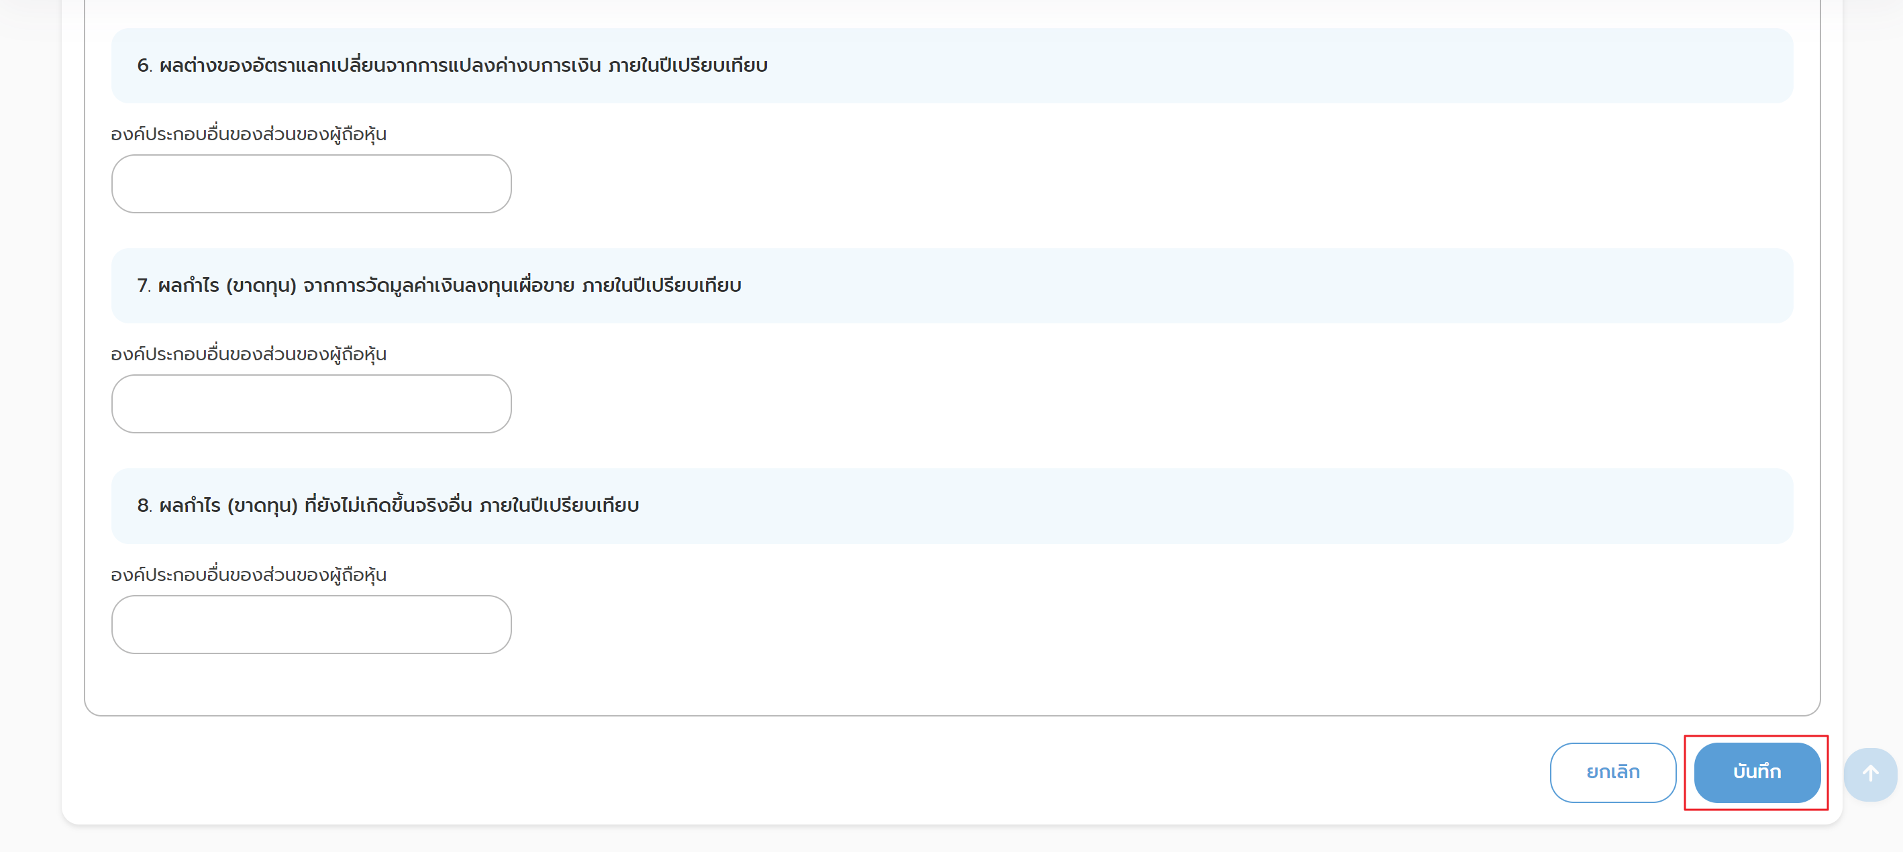Save the form using บันทึก

1756,771
